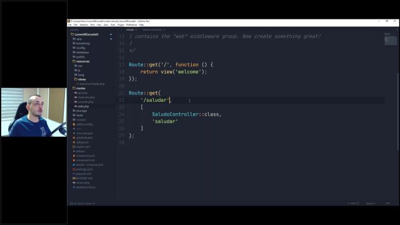
Task: Open channels.php in the routes folder
Action: coord(85,97)
